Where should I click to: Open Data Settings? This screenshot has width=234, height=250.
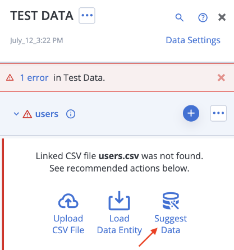pos(193,40)
